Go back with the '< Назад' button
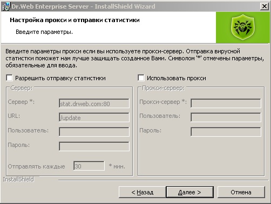The image size is (271, 204). coord(142,192)
